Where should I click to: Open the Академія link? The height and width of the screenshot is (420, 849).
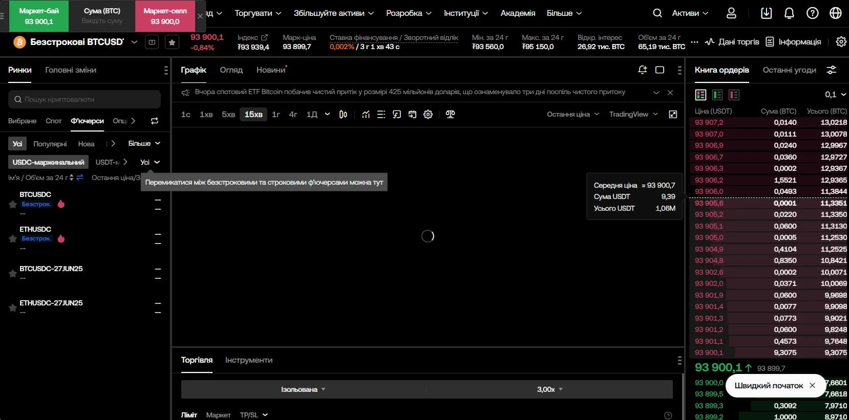pos(518,13)
